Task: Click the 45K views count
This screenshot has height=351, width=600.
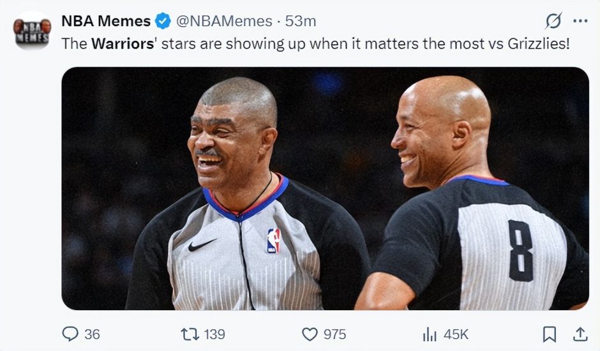Action: [455, 334]
